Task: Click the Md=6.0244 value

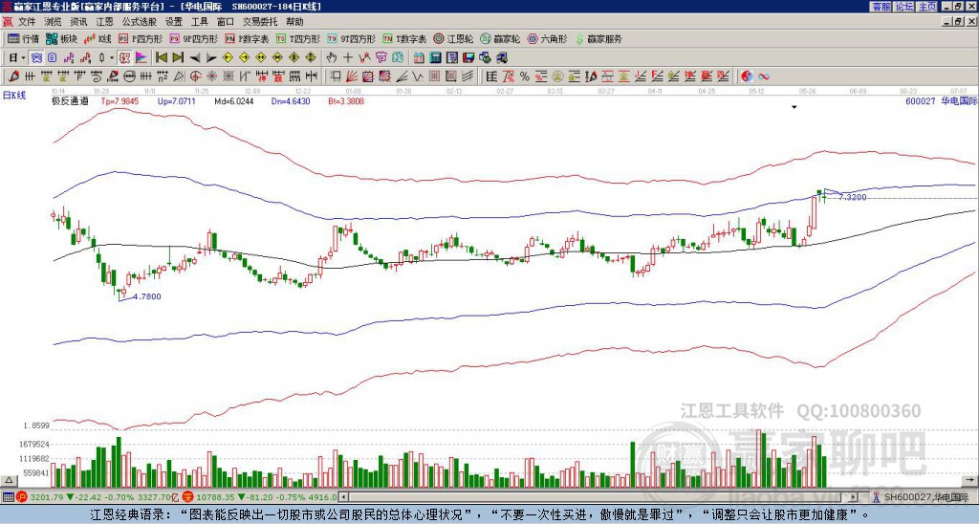Action: 234,100
